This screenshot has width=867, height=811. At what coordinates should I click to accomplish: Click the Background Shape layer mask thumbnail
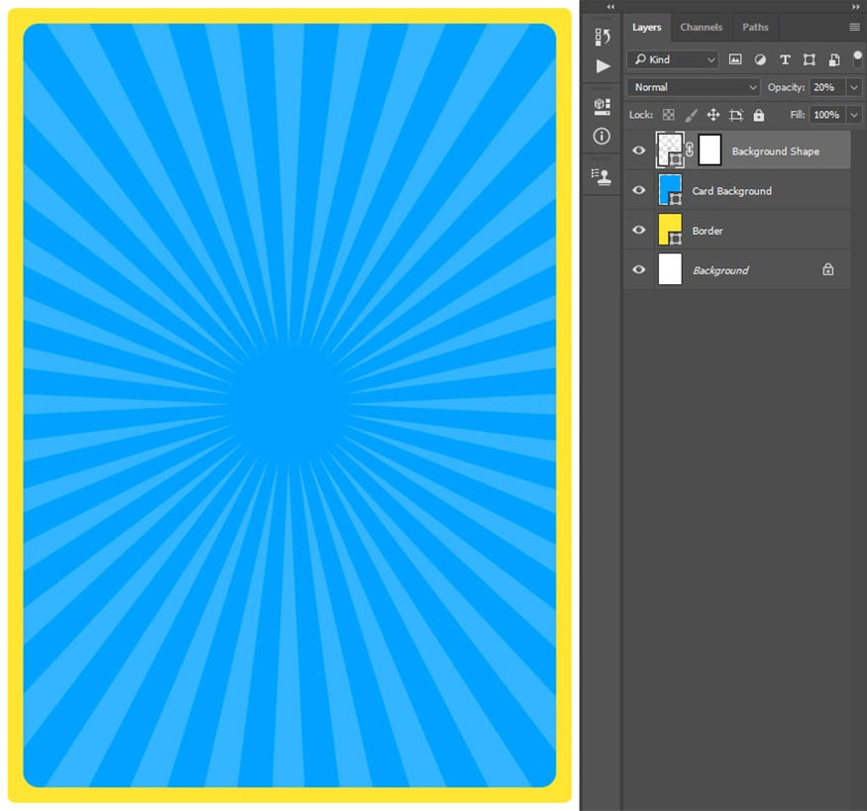click(x=709, y=151)
